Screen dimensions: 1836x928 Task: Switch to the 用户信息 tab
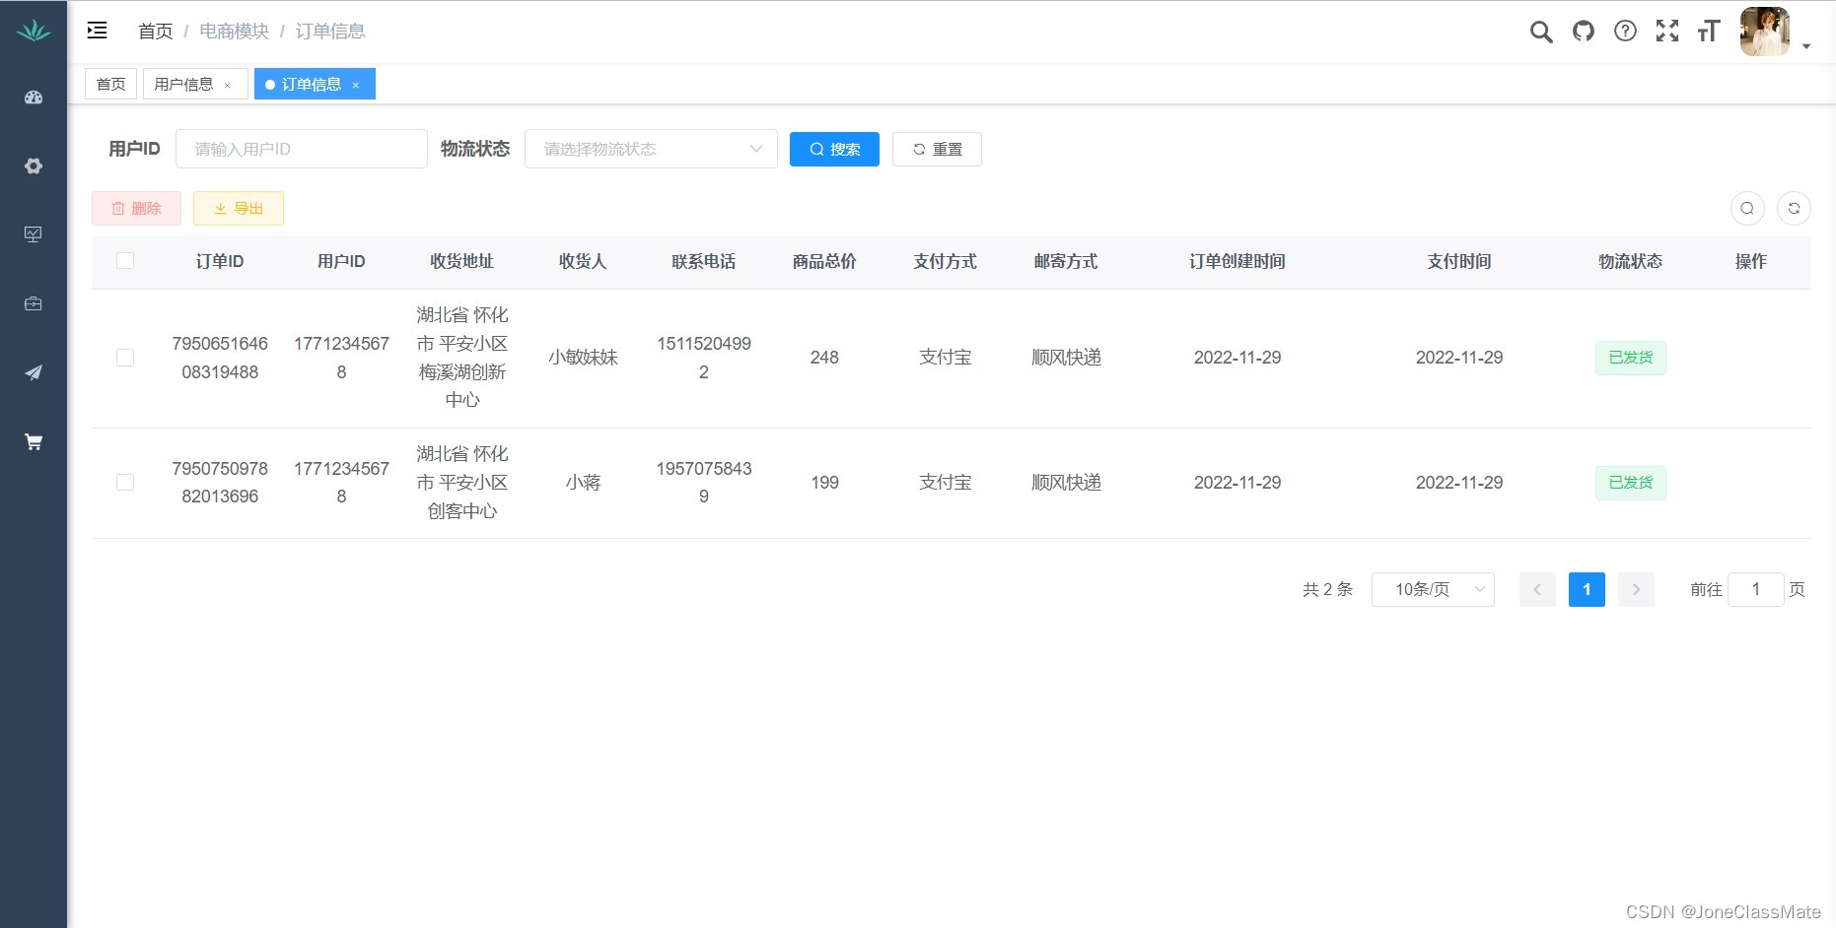click(195, 85)
